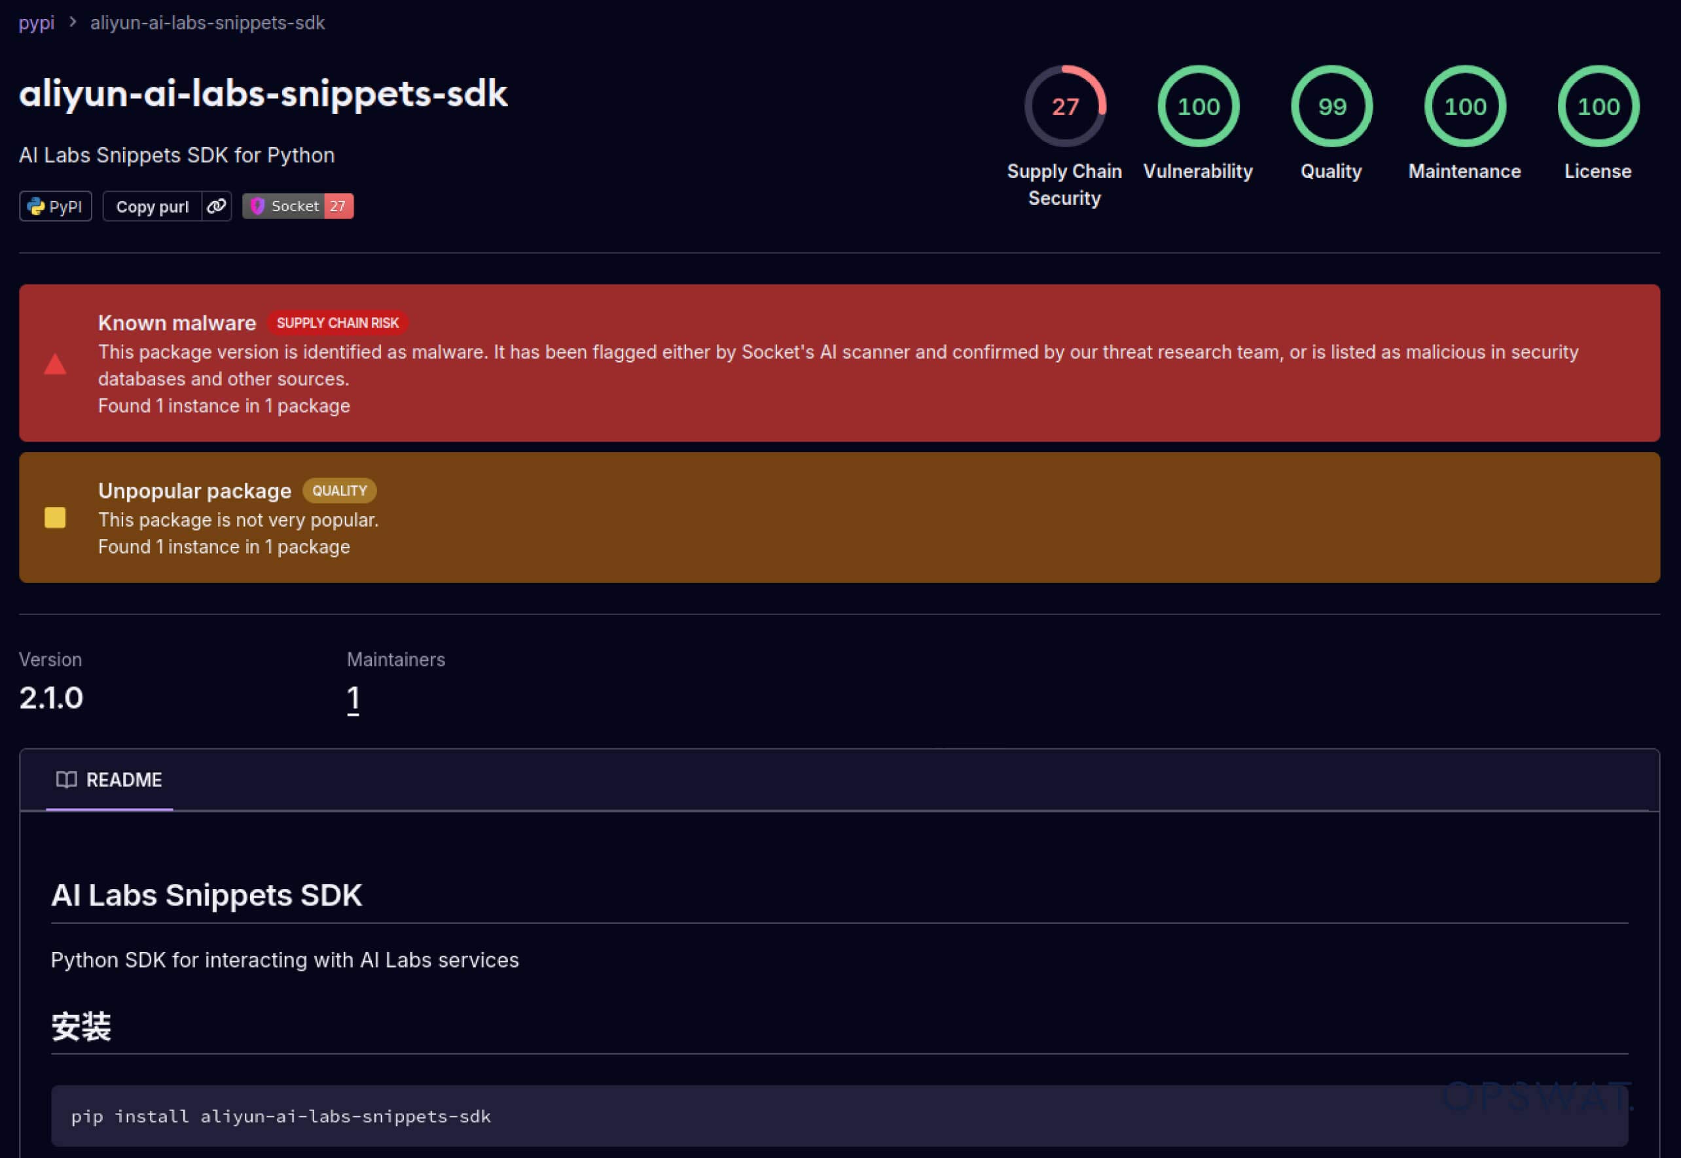Click the Vulnerability score circle

pyautogui.click(x=1198, y=106)
